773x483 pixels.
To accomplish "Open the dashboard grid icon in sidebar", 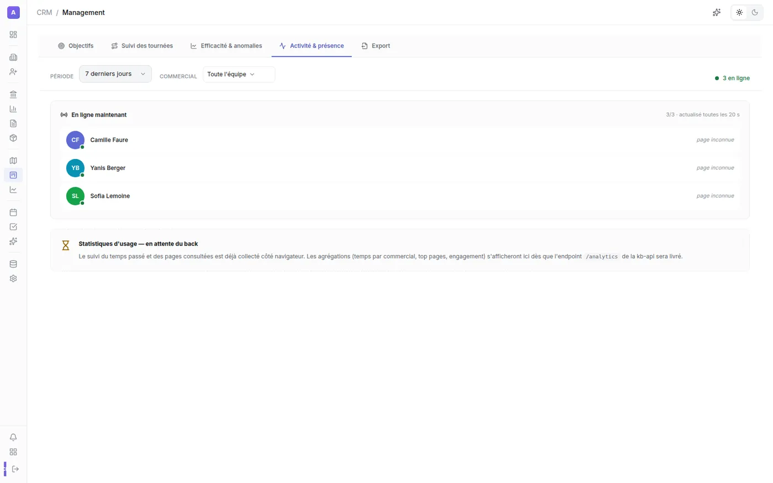I will (x=13, y=34).
